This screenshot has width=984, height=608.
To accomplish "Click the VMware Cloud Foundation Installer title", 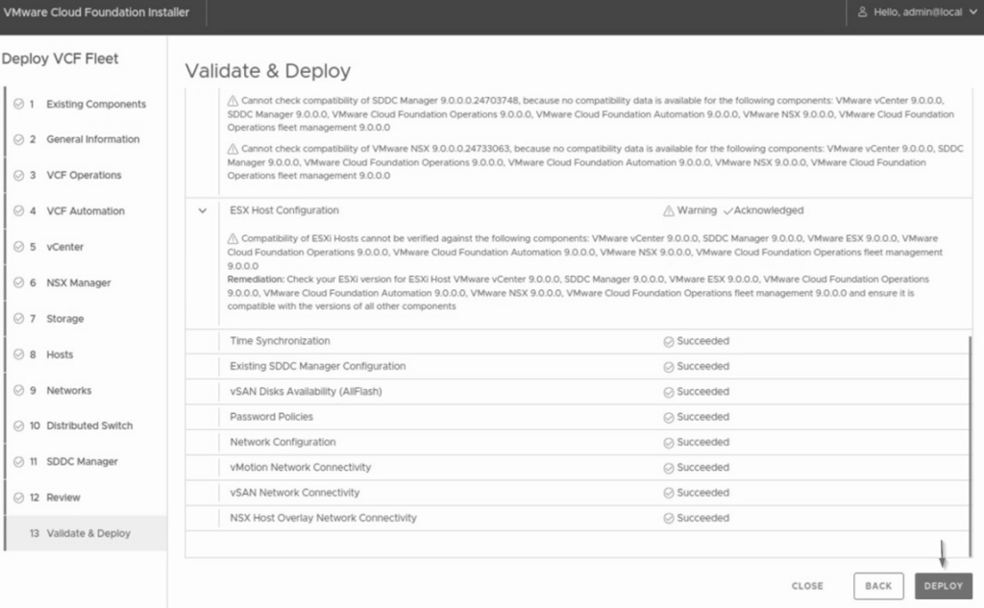I will (x=96, y=12).
